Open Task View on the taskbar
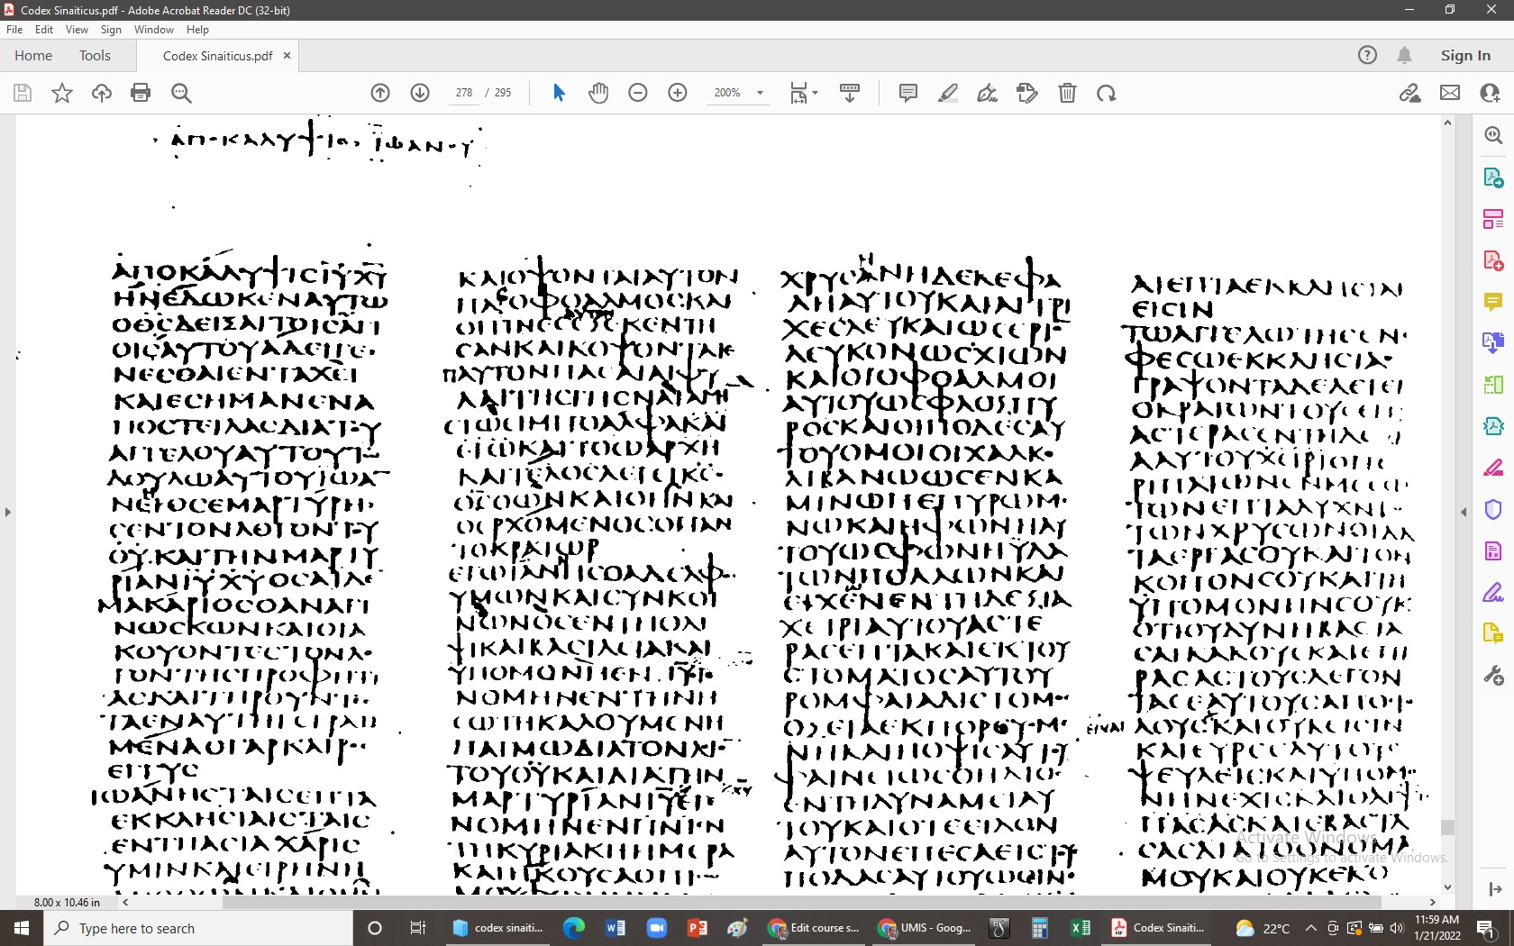Viewport: 1514px width, 946px height. point(417,928)
